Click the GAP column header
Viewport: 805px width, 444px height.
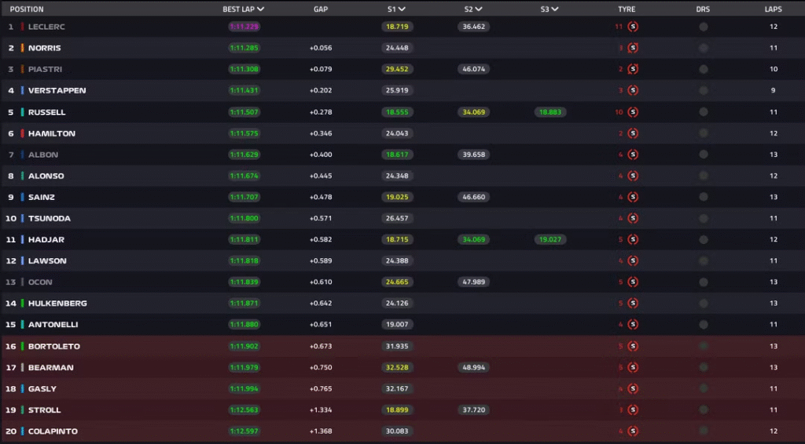321,9
